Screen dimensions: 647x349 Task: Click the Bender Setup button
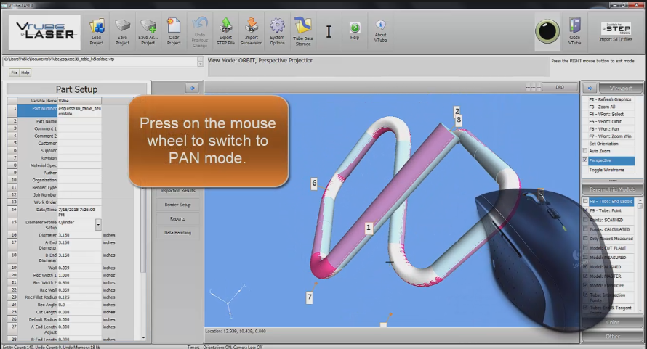(x=177, y=205)
